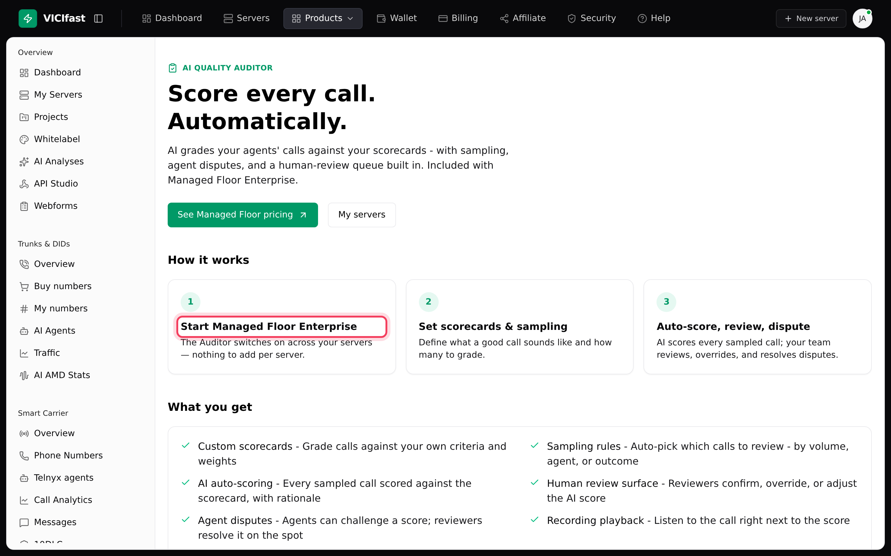Click the My servers button
Screen dimensions: 891x556
coord(362,215)
